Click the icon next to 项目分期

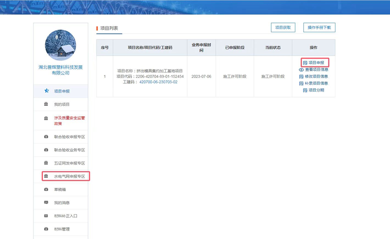point(304,90)
